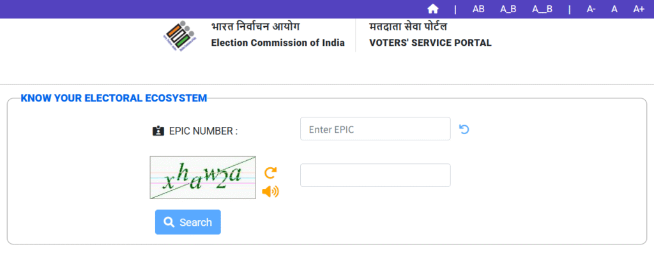
Task: Reset the EPIC number field
Action: coord(464,129)
